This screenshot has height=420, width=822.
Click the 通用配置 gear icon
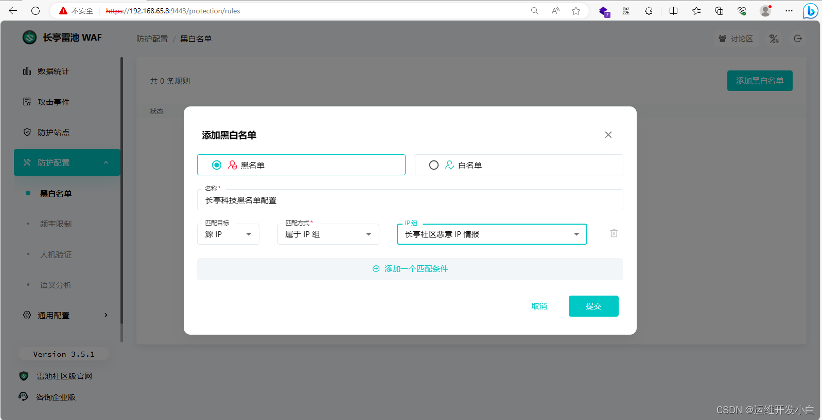coord(27,315)
